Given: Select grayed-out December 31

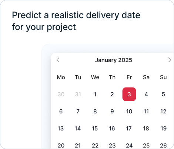Looking at the screenshot, I should (x=78, y=95).
